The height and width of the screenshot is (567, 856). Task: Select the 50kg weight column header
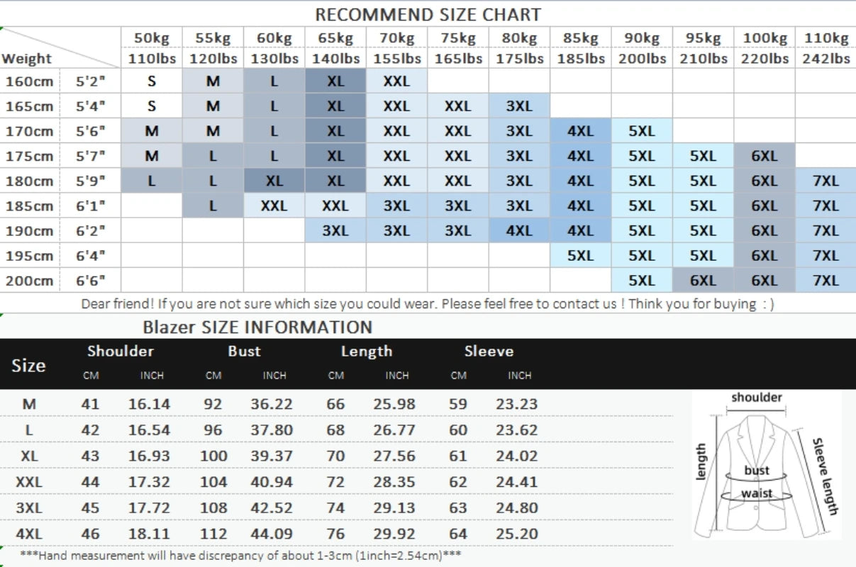tap(152, 38)
